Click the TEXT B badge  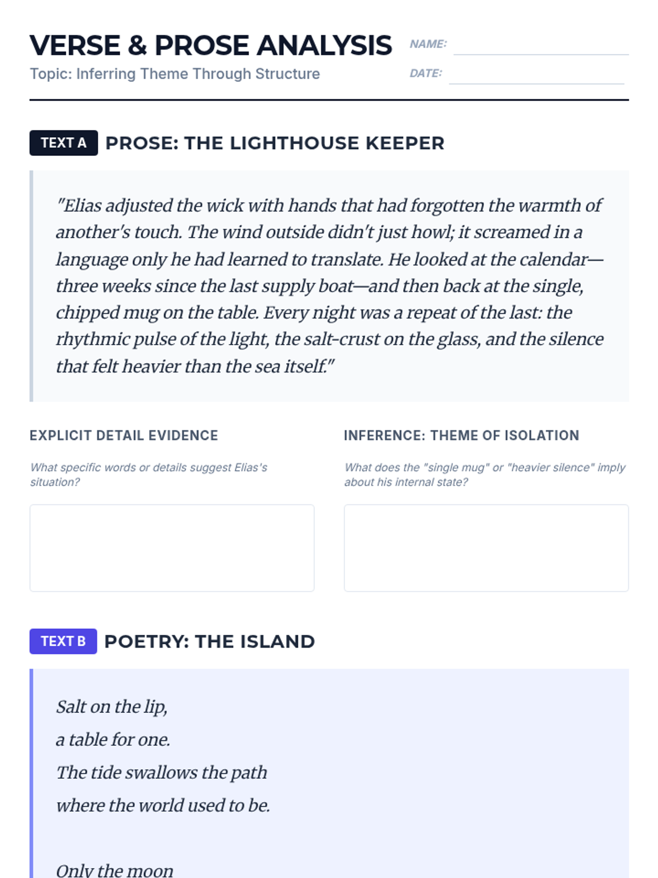tap(63, 641)
